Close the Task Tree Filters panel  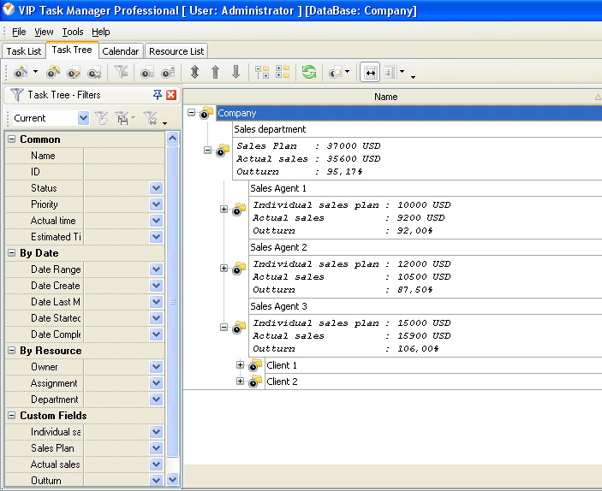click(171, 95)
